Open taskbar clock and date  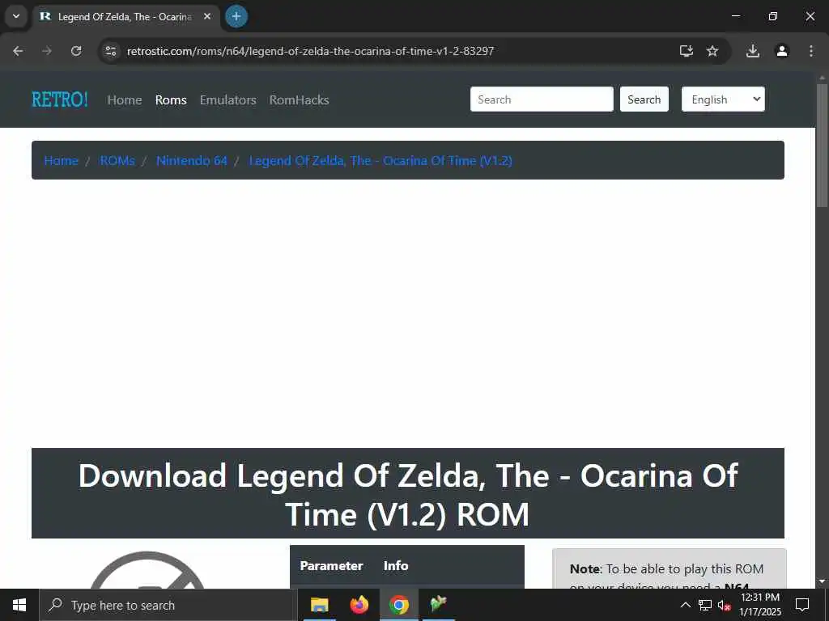pyautogui.click(x=759, y=605)
